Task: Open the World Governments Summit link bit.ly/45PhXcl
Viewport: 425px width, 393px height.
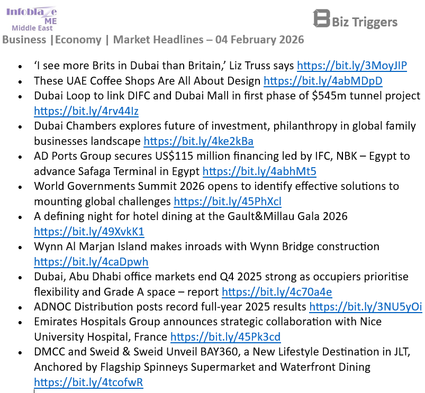Action: tap(228, 202)
